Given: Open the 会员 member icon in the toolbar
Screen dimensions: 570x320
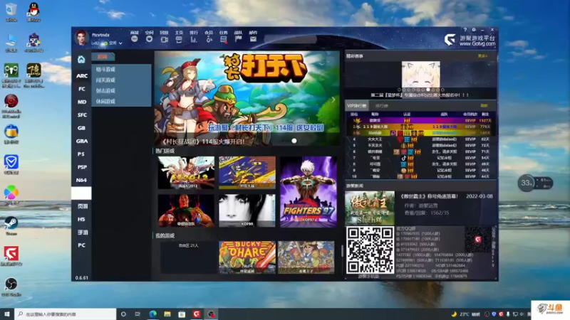Looking at the screenshot, I should click(209, 39).
